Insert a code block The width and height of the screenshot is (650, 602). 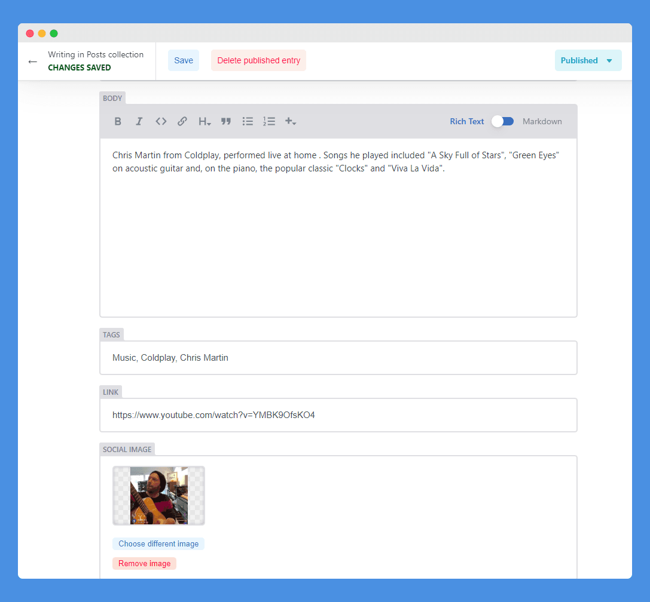click(160, 121)
